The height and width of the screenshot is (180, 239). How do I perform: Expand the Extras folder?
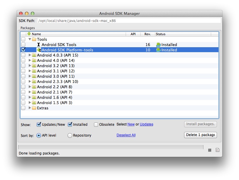coord(30,108)
